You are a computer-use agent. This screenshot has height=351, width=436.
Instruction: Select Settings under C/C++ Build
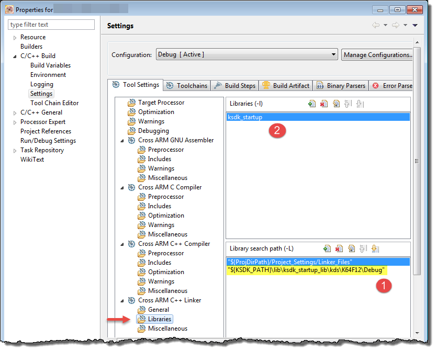(41, 94)
